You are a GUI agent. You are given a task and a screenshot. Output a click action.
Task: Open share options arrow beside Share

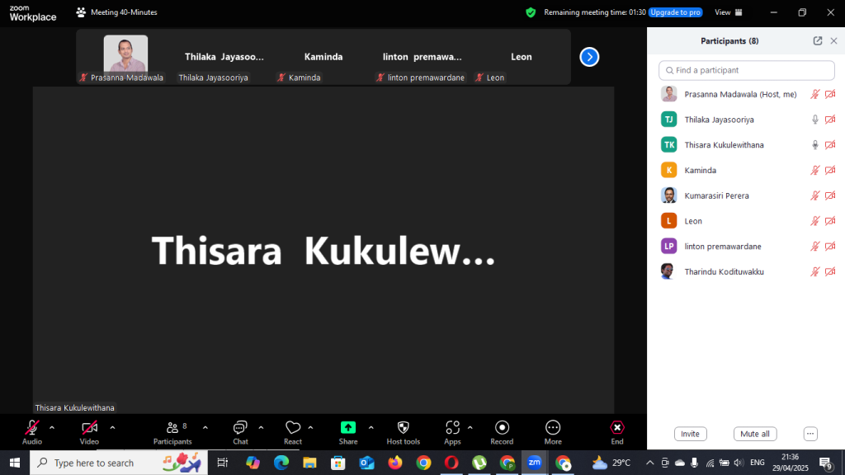371,428
